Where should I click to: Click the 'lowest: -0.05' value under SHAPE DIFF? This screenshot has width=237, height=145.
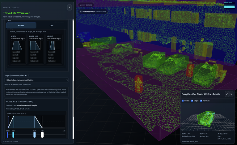point(34,52)
